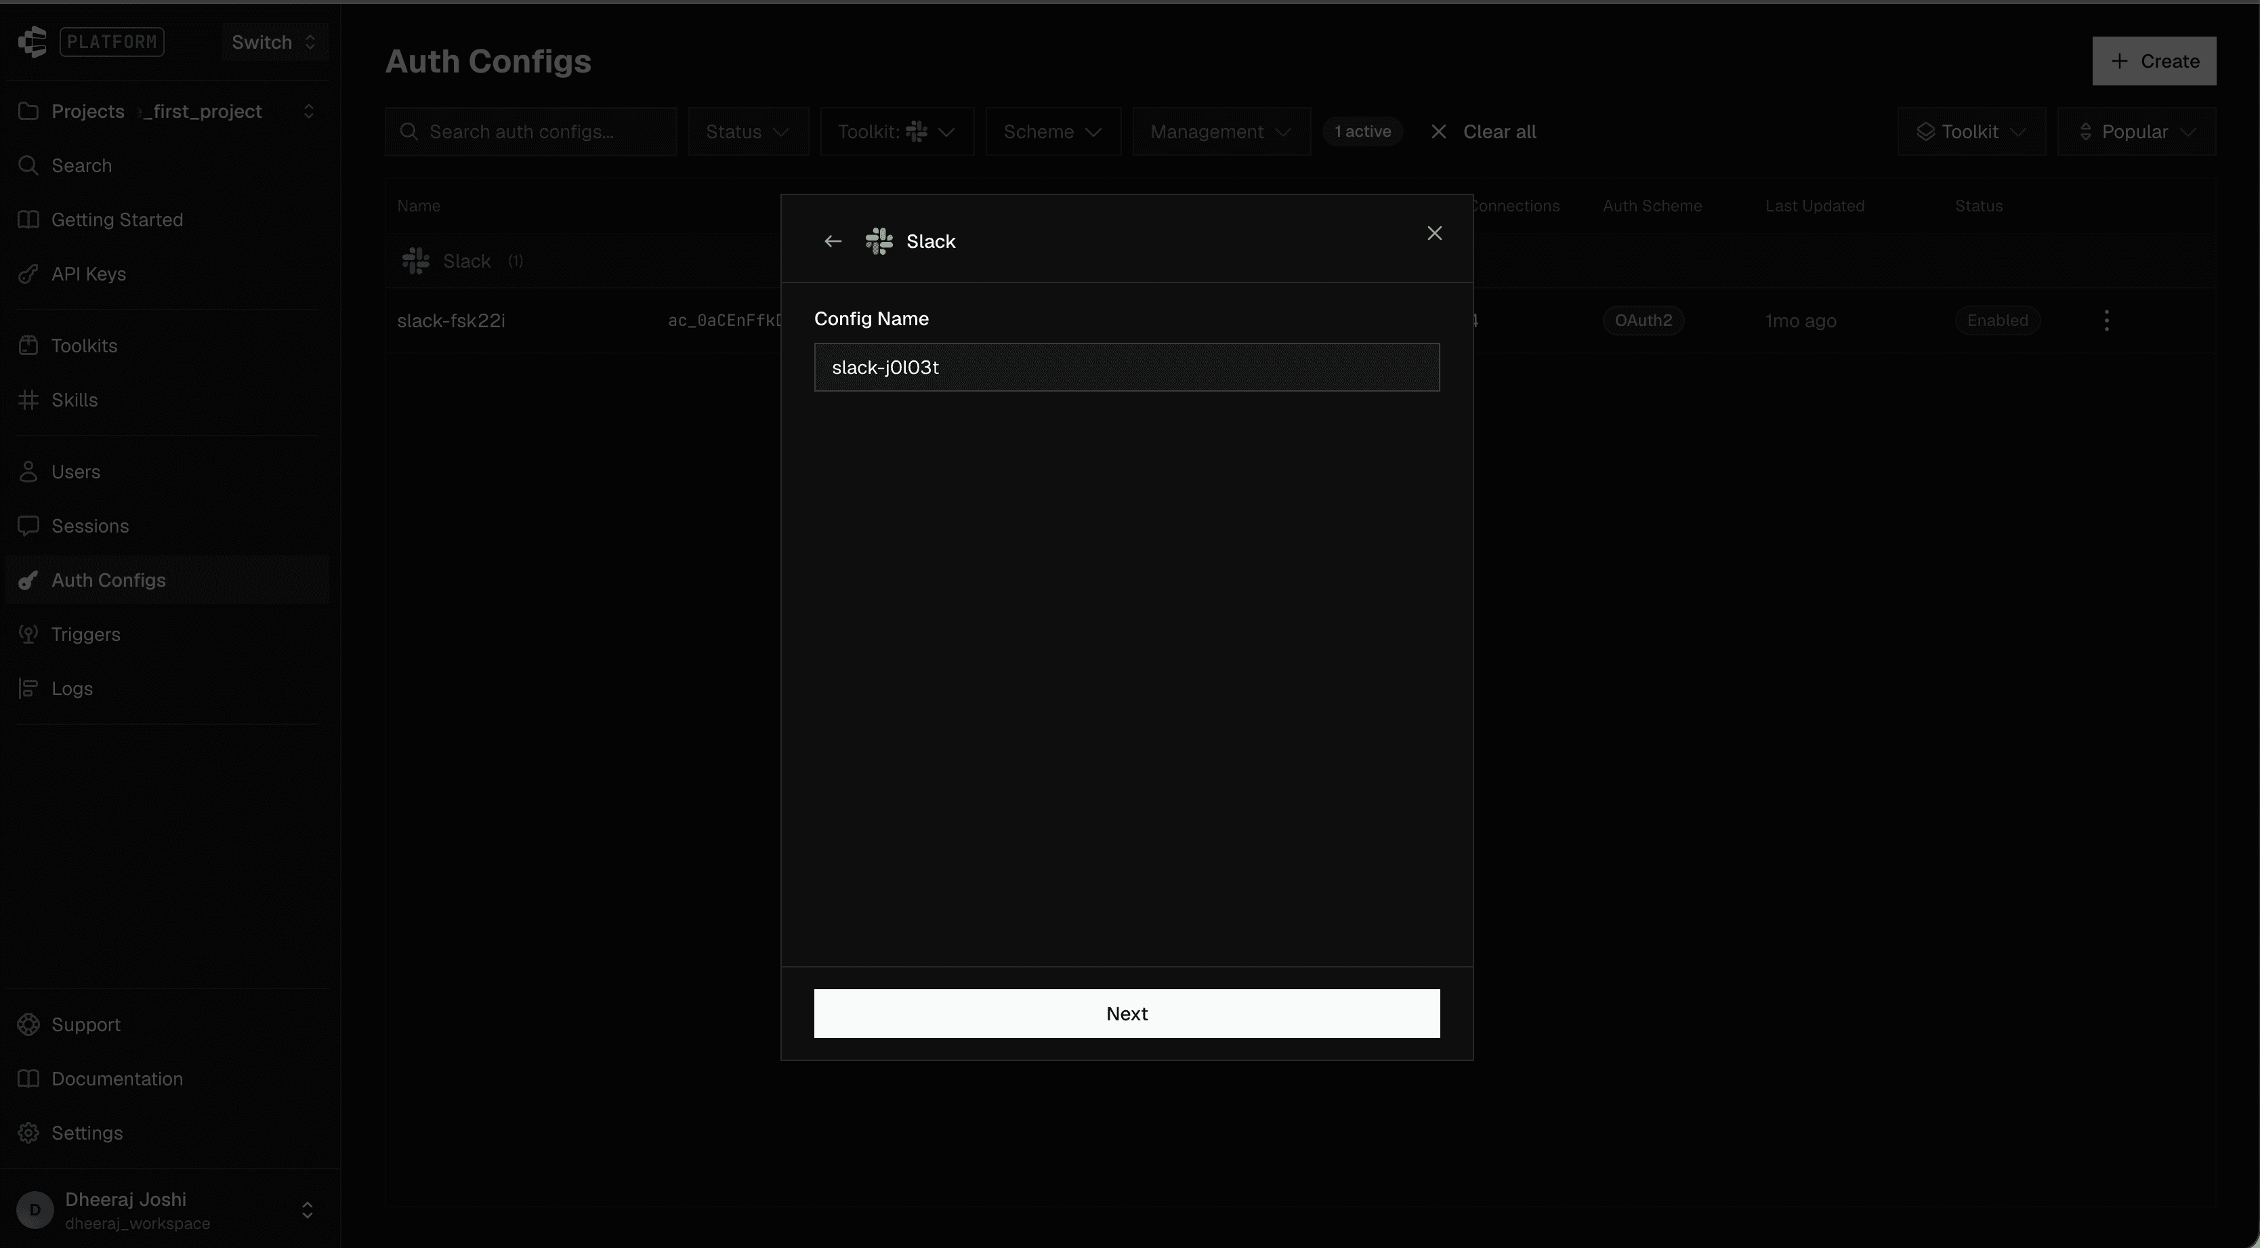2260x1248 pixels.
Task: Click the Auth Scheme column header
Action: click(1652, 206)
